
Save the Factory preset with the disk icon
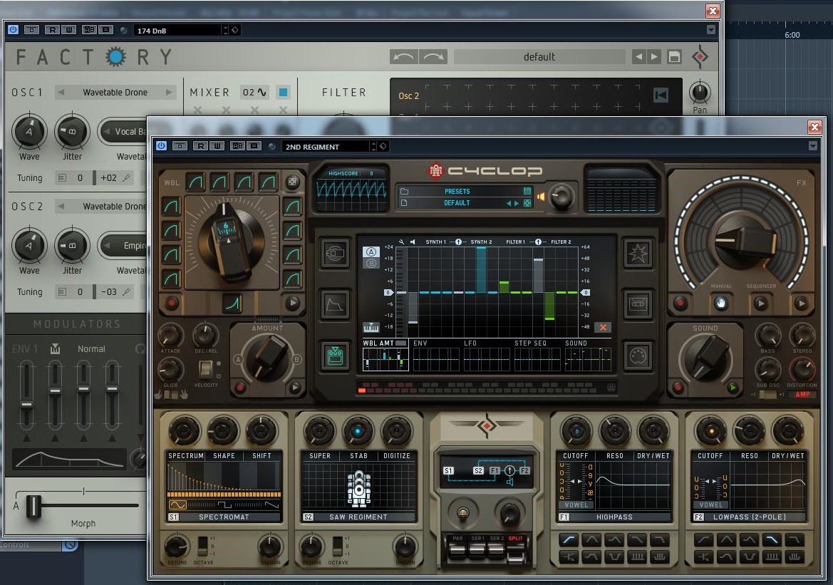tap(674, 57)
